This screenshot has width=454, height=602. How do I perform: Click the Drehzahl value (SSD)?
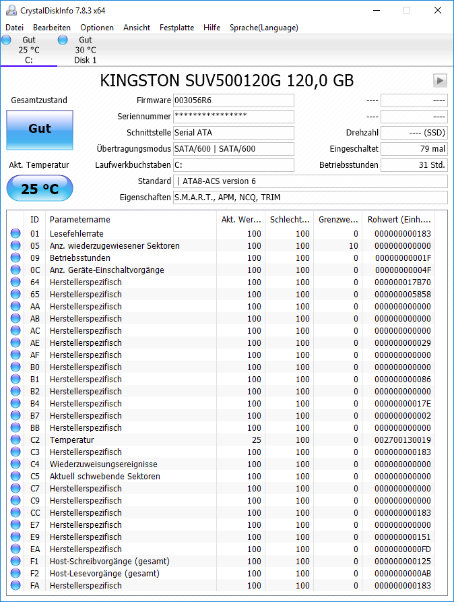tap(414, 132)
